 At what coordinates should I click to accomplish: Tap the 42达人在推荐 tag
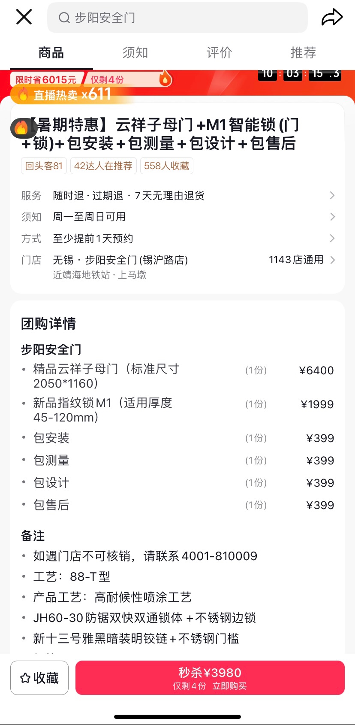pos(103,166)
